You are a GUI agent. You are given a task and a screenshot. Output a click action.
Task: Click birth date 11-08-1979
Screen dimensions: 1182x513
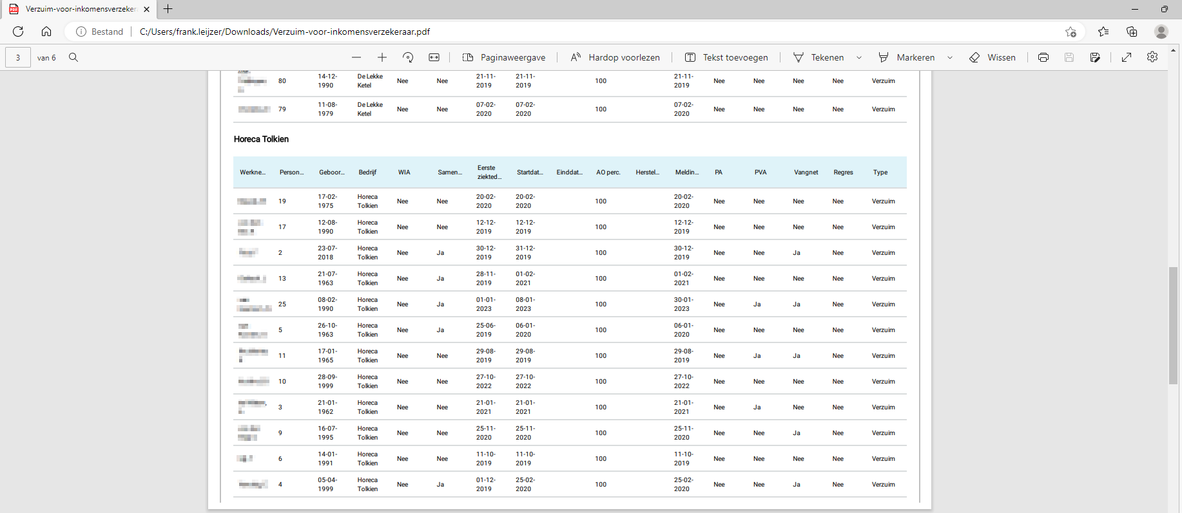[x=327, y=109]
